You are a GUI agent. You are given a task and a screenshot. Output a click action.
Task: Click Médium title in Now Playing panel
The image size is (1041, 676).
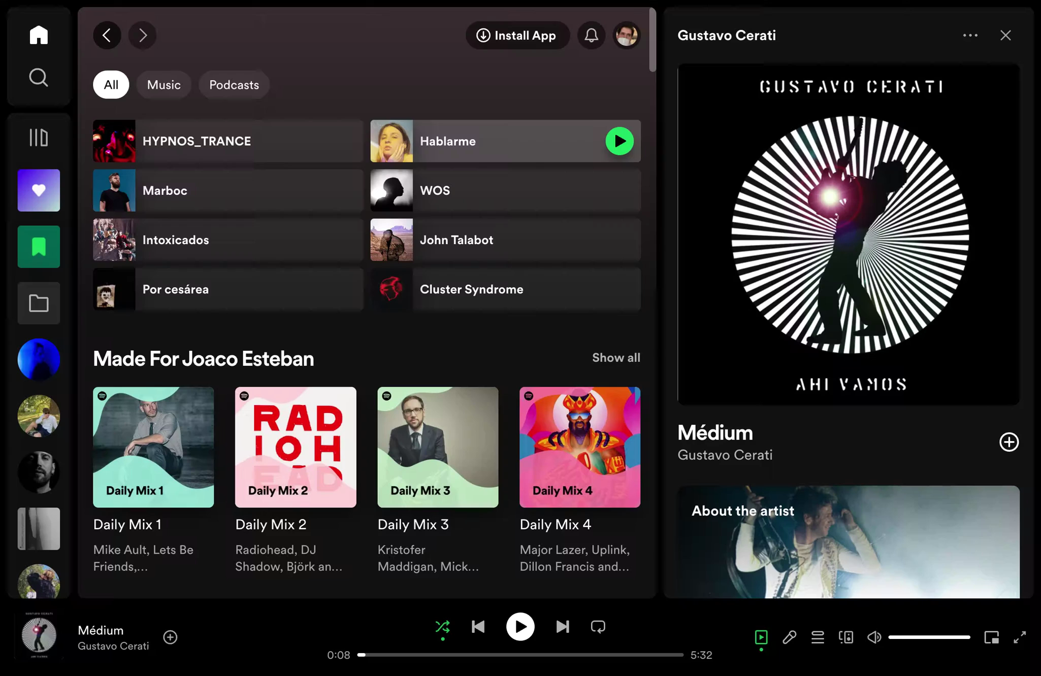coord(715,433)
